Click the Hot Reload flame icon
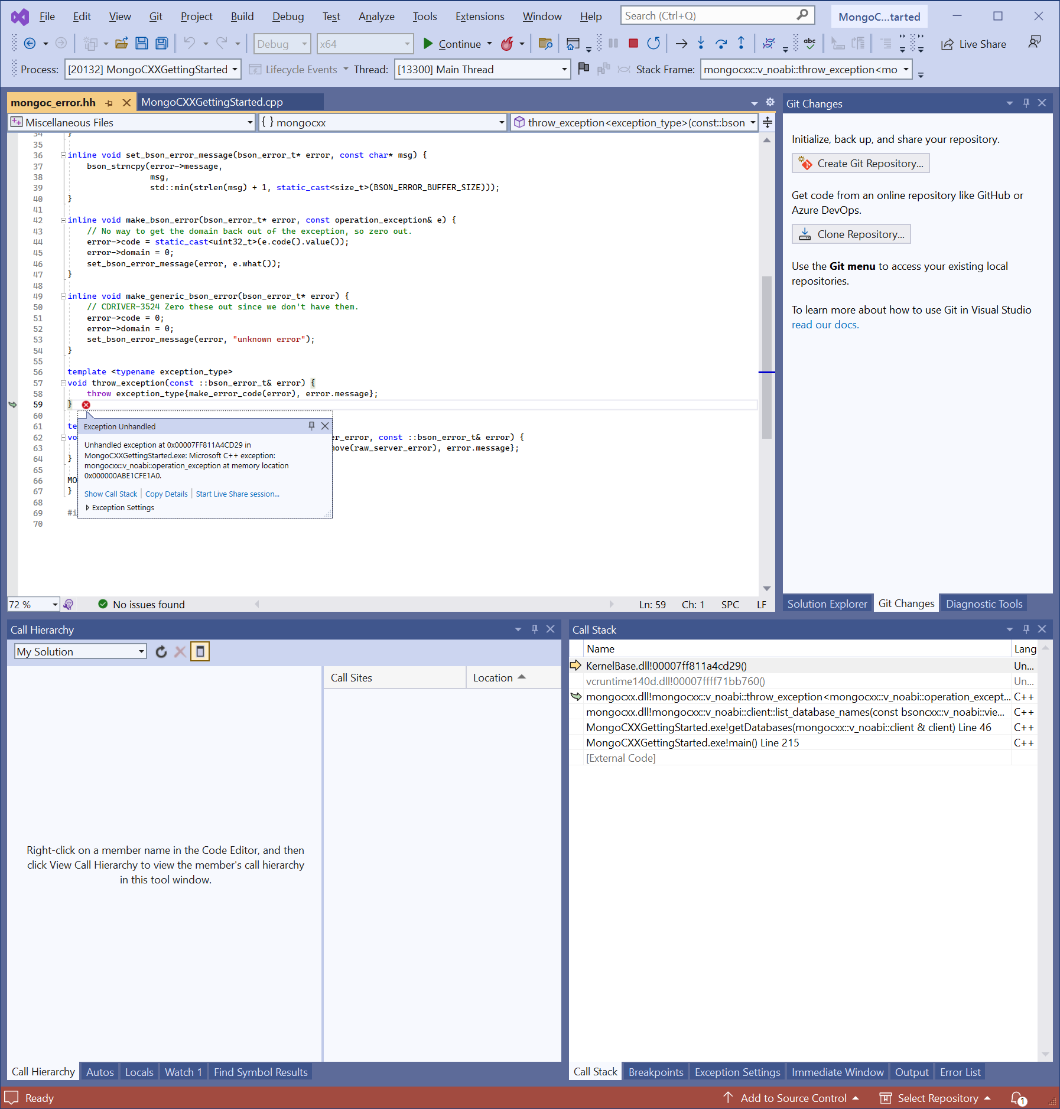The height and width of the screenshot is (1109, 1060). 507,44
